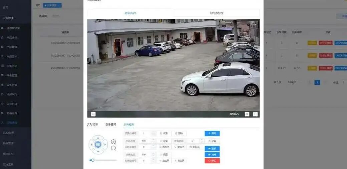
Task: Click the 左边界 button
Action: pyautogui.click(x=164, y=161)
